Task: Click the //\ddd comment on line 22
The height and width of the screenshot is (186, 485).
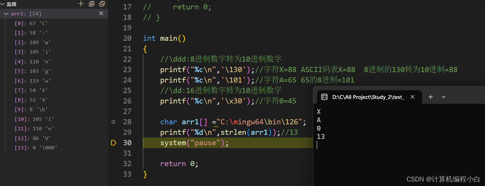Action: tap(221, 59)
